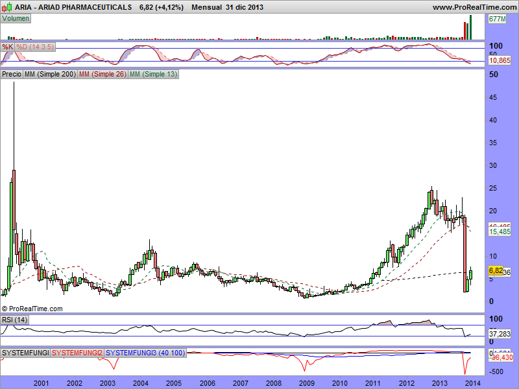Click the Mensual 31 dic 2013 text
Image resolution: width=519 pixels, height=389 pixels.
(228, 7)
